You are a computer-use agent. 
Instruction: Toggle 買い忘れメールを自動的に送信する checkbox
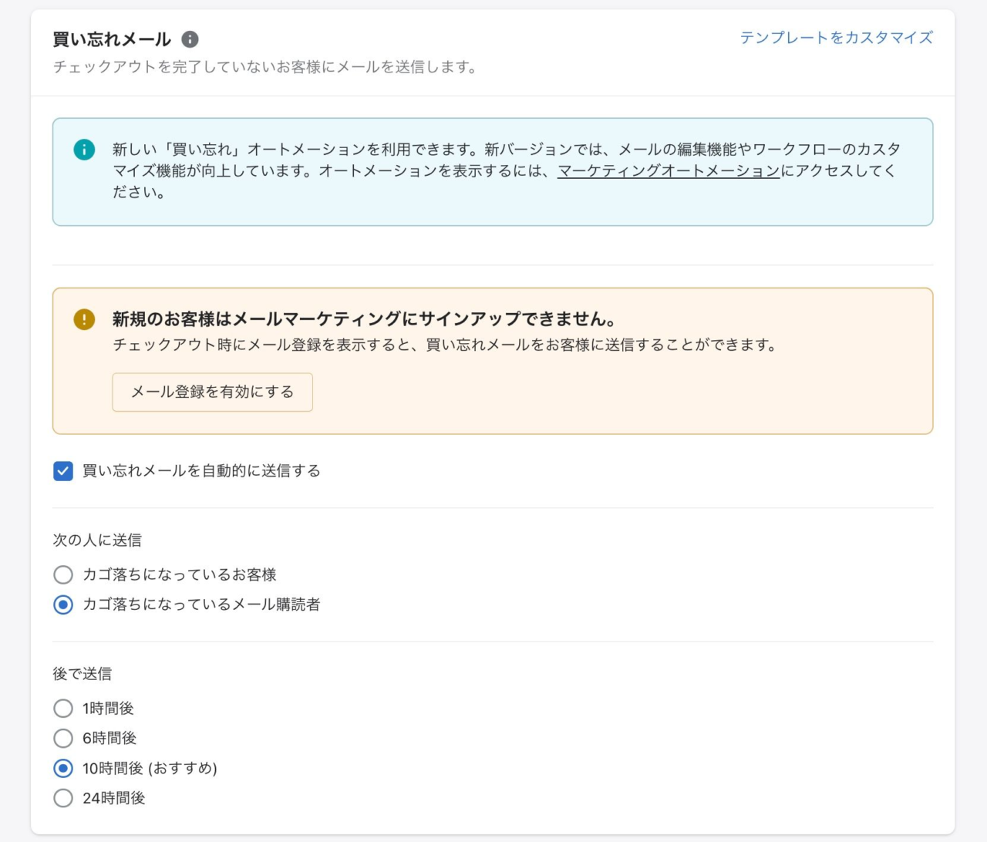point(63,470)
